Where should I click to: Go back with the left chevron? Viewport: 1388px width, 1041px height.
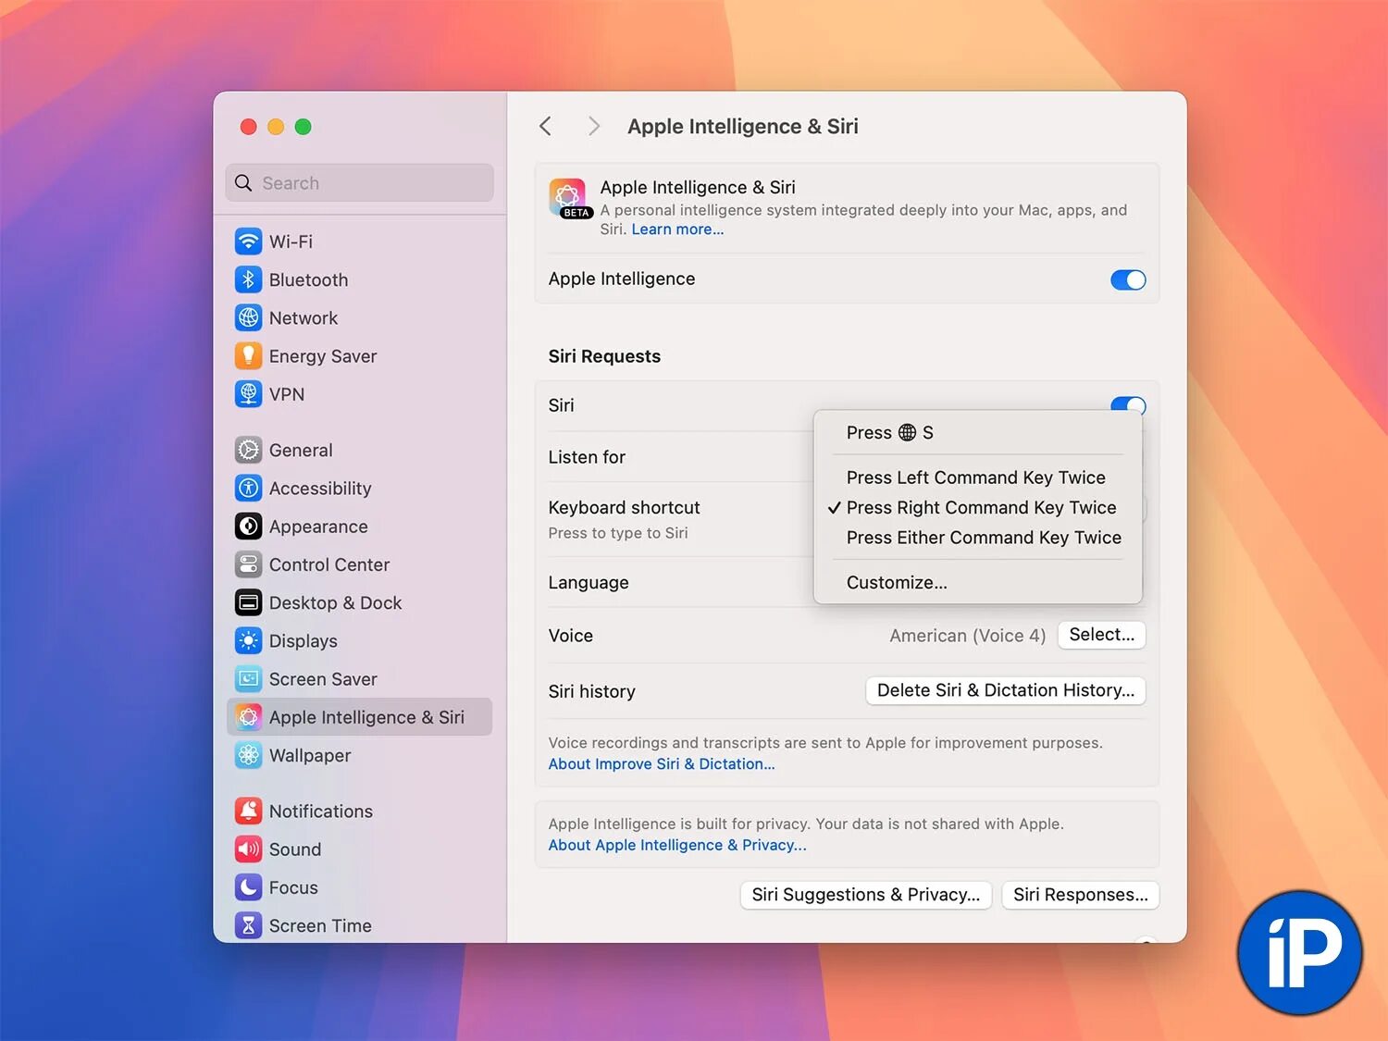pyautogui.click(x=545, y=126)
